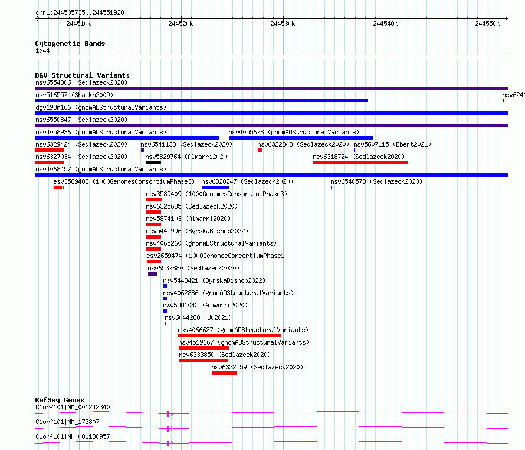Open nsv6333850 (Sedlazeck2020) label
525x450 pixels.
click(x=225, y=355)
